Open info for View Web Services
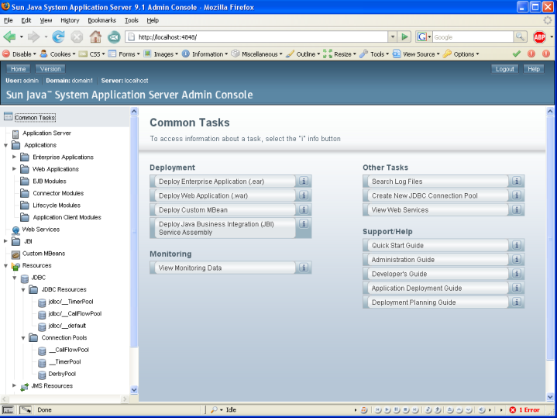557x418 pixels. [x=517, y=209]
